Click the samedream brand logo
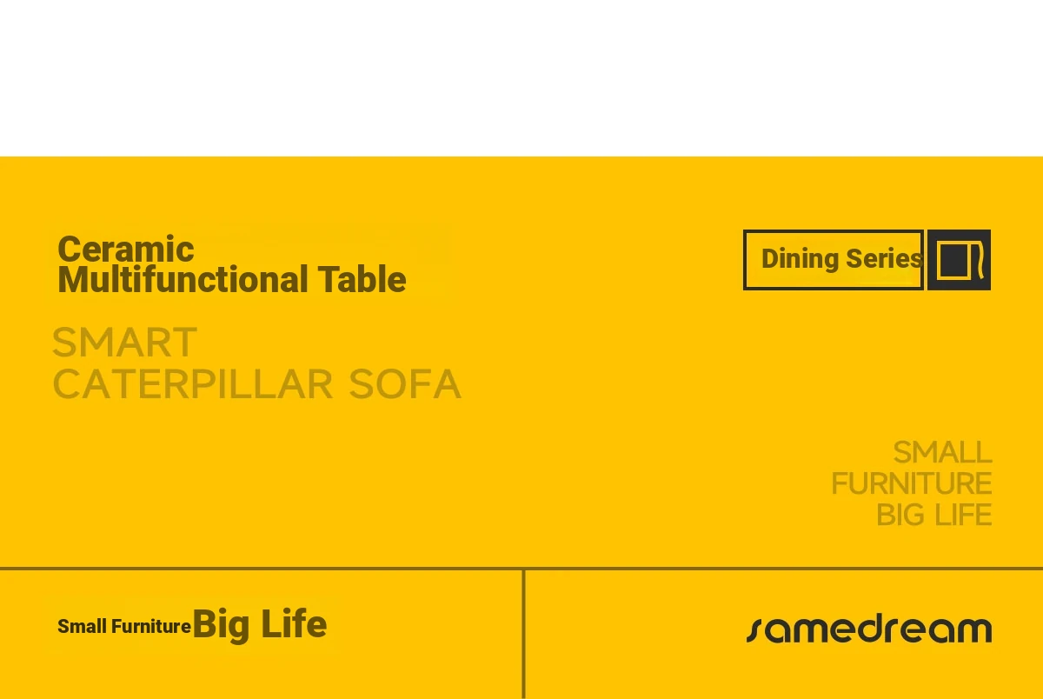The height and width of the screenshot is (699, 1043). click(869, 629)
